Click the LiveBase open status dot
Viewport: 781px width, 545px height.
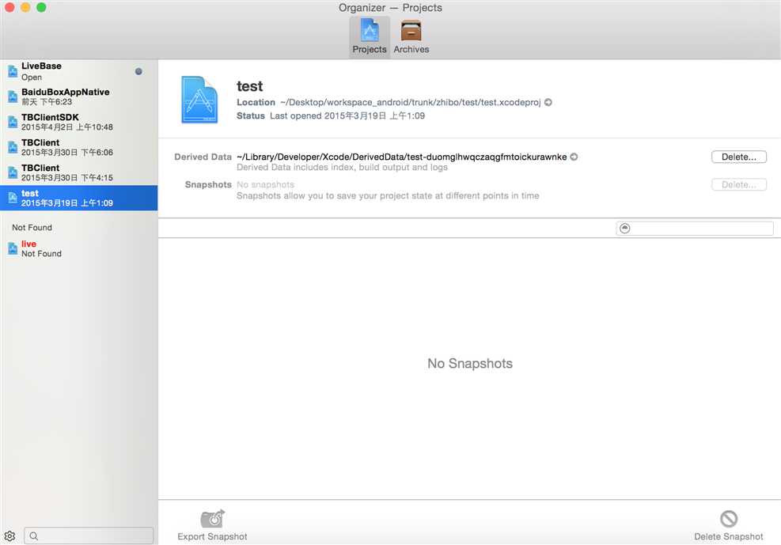(138, 71)
